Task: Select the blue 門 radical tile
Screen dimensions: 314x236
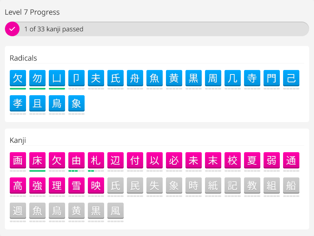Action: (x=272, y=78)
